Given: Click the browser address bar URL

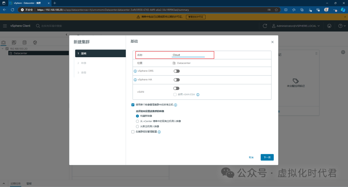Looking at the screenshot, I should [x=113, y=10].
